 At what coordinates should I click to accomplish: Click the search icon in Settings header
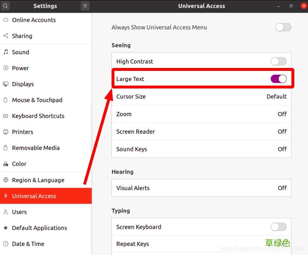[x=5, y=6]
